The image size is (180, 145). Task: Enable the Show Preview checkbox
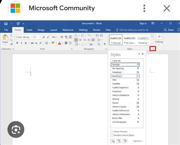point(112,131)
